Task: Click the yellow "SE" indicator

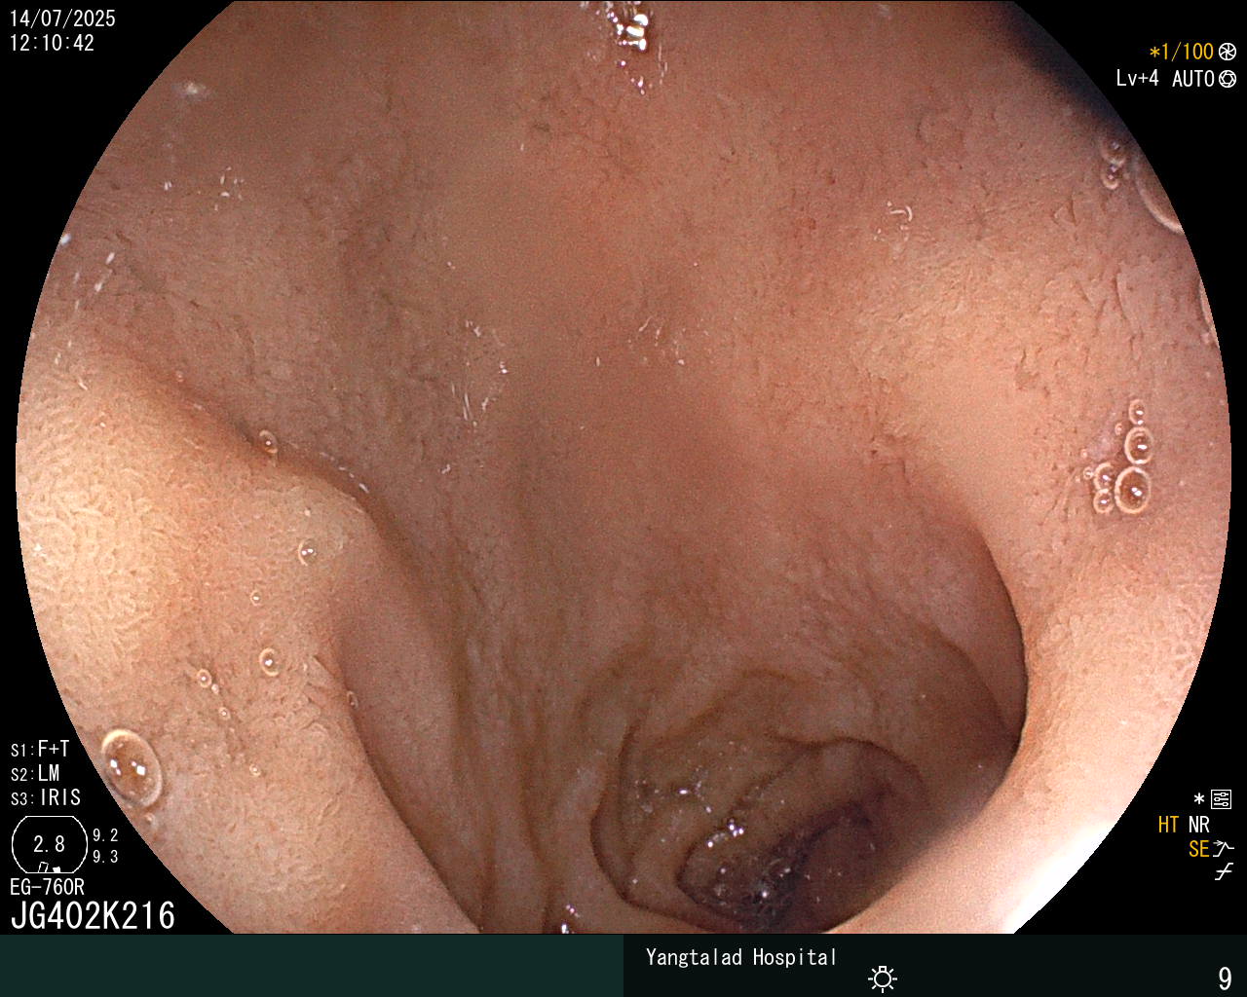Action: (1198, 849)
